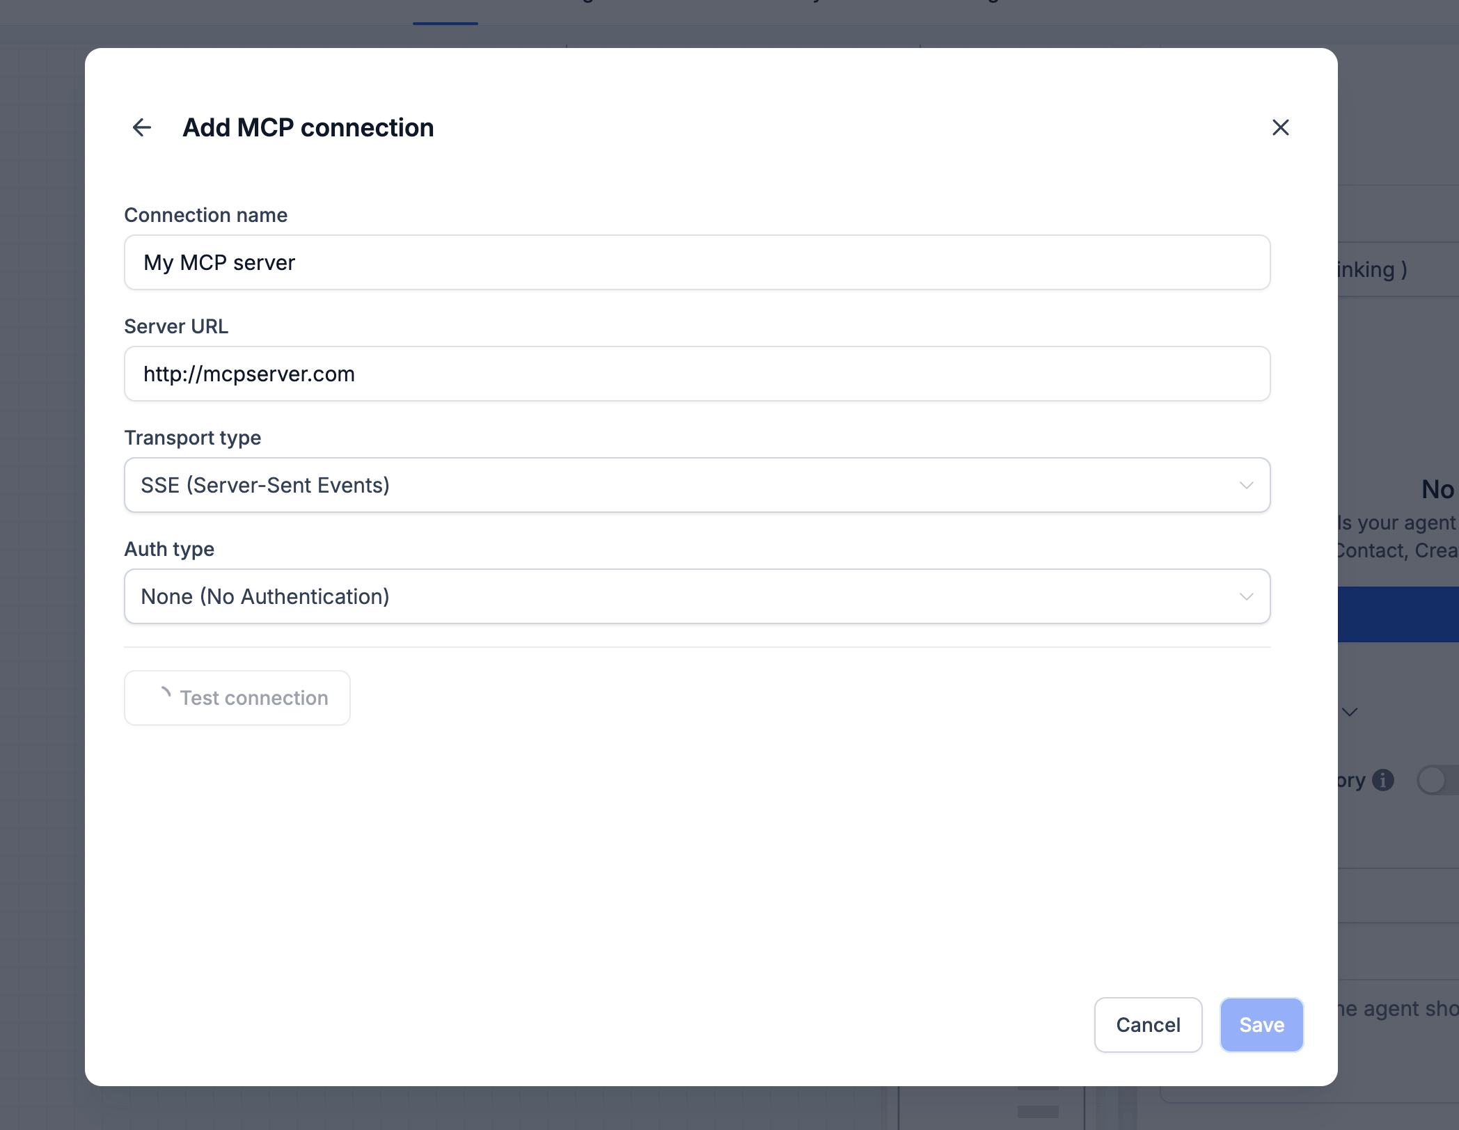Click the chevron in the Transport type field
The width and height of the screenshot is (1459, 1130).
[1247, 485]
